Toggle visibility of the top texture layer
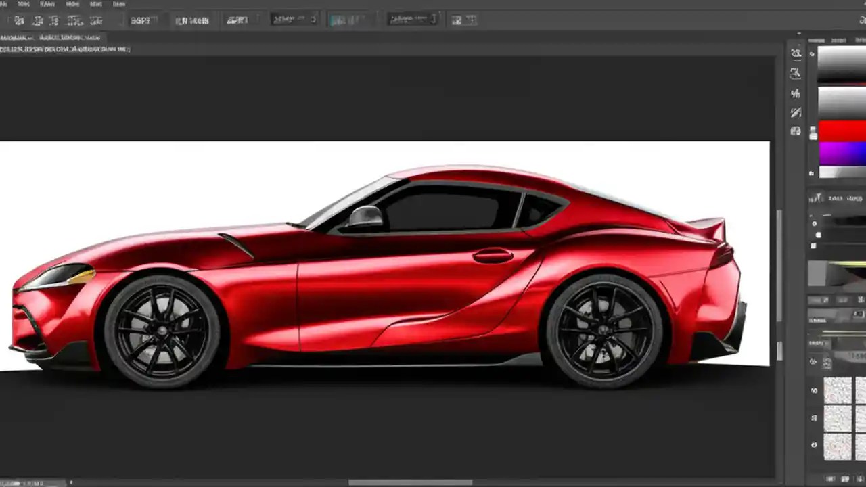The image size is (866, 487). click(813, 390)
